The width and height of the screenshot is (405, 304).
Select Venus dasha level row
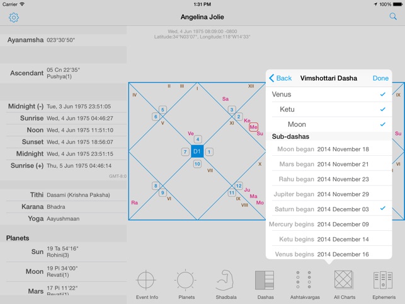point(329,95)
